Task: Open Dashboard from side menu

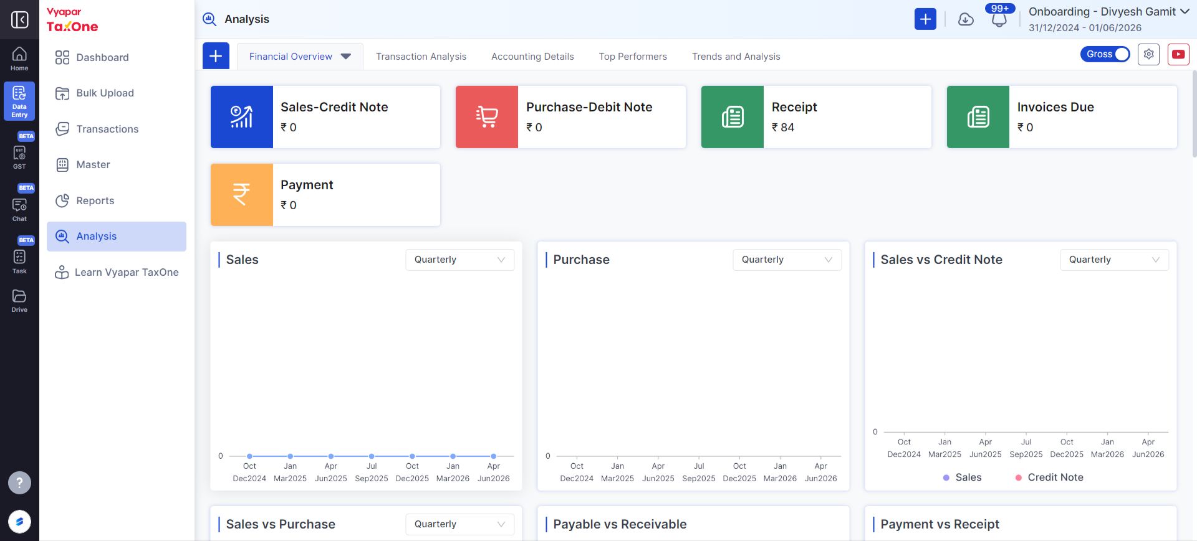Action: 117,57
